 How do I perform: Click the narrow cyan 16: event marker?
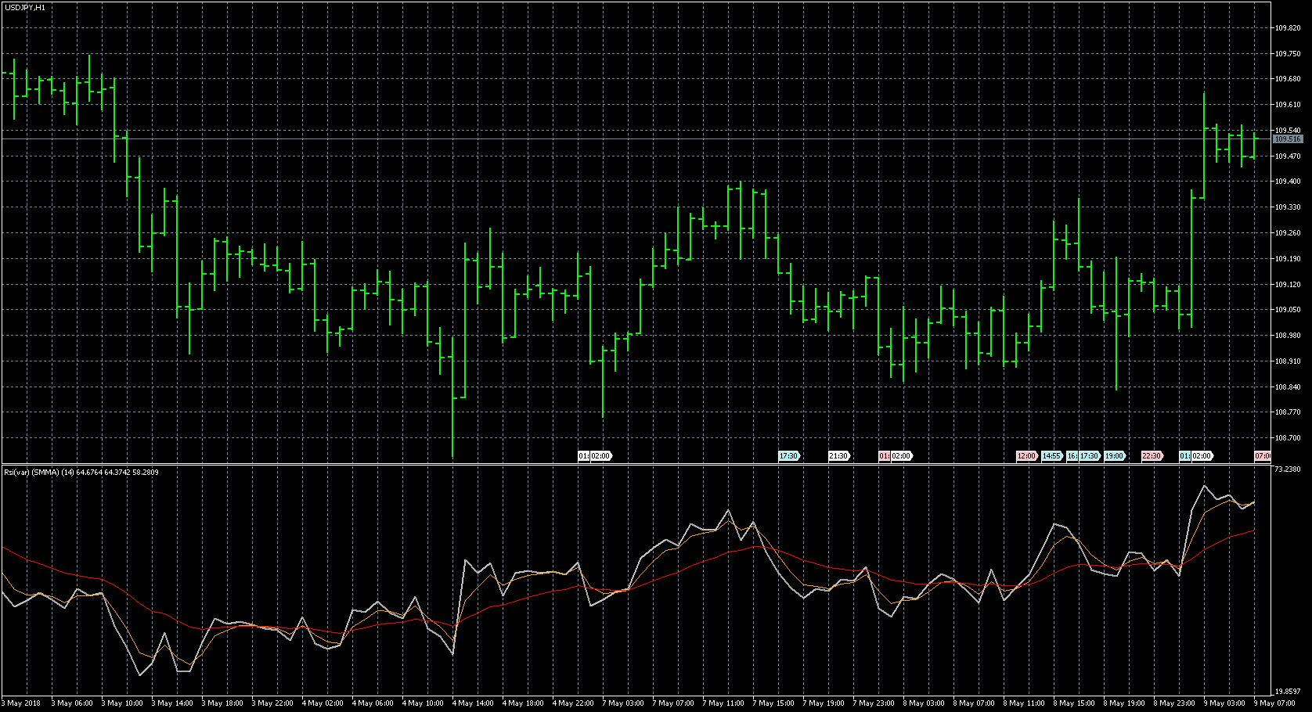point(1072,456)
